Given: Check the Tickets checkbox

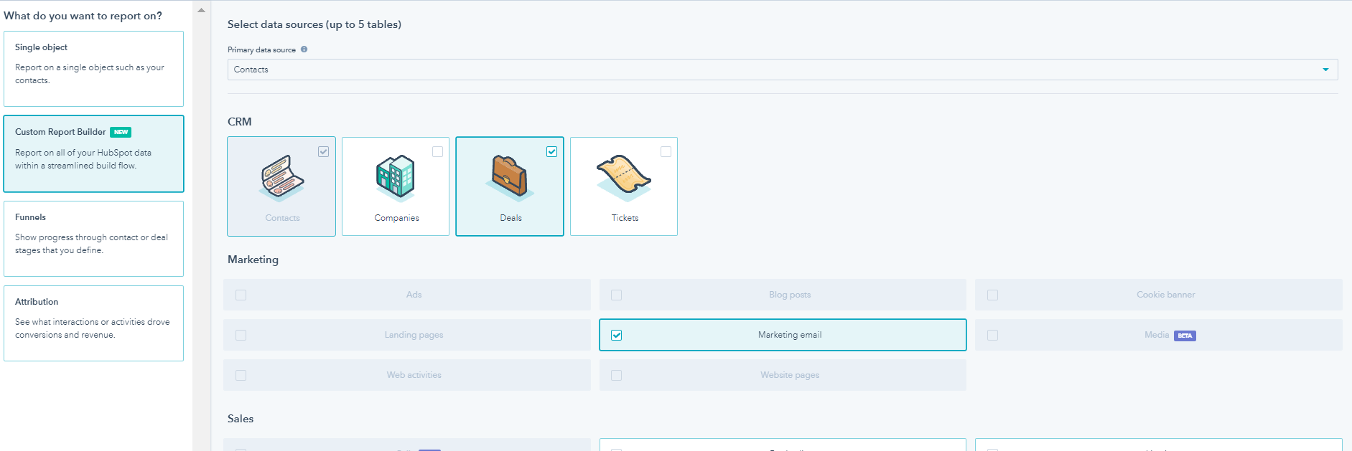Looking at the screenshot, I should coord(666,152).
